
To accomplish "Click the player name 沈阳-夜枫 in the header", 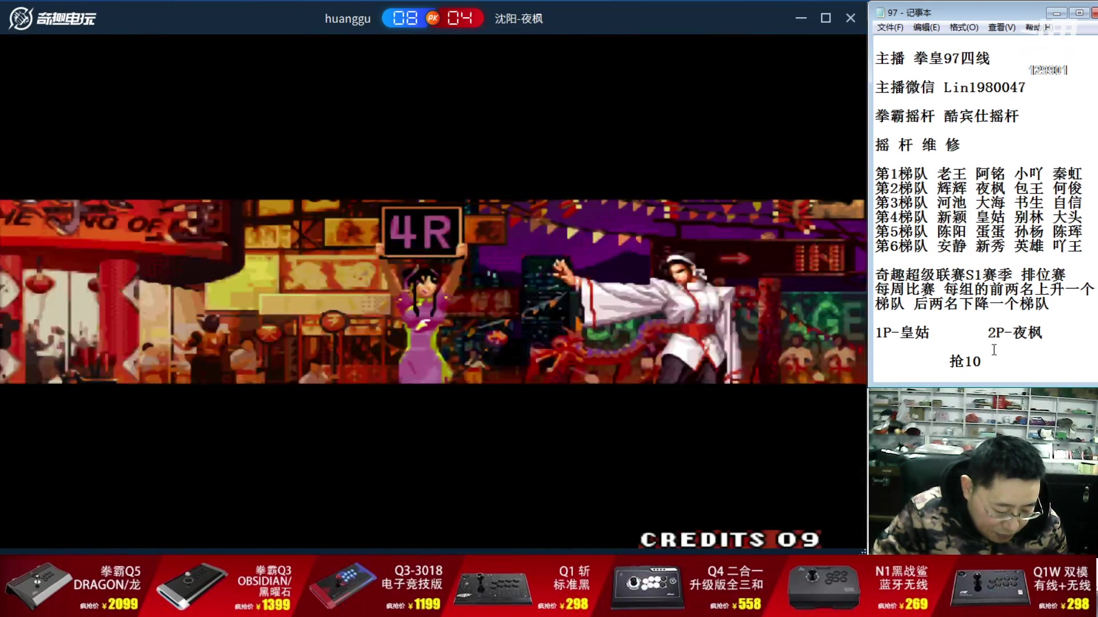I will pyautogui.click(x=519, y=18).
